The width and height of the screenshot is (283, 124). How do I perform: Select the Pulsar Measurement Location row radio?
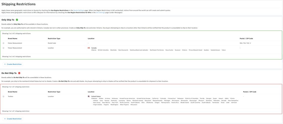pos(4,48)
